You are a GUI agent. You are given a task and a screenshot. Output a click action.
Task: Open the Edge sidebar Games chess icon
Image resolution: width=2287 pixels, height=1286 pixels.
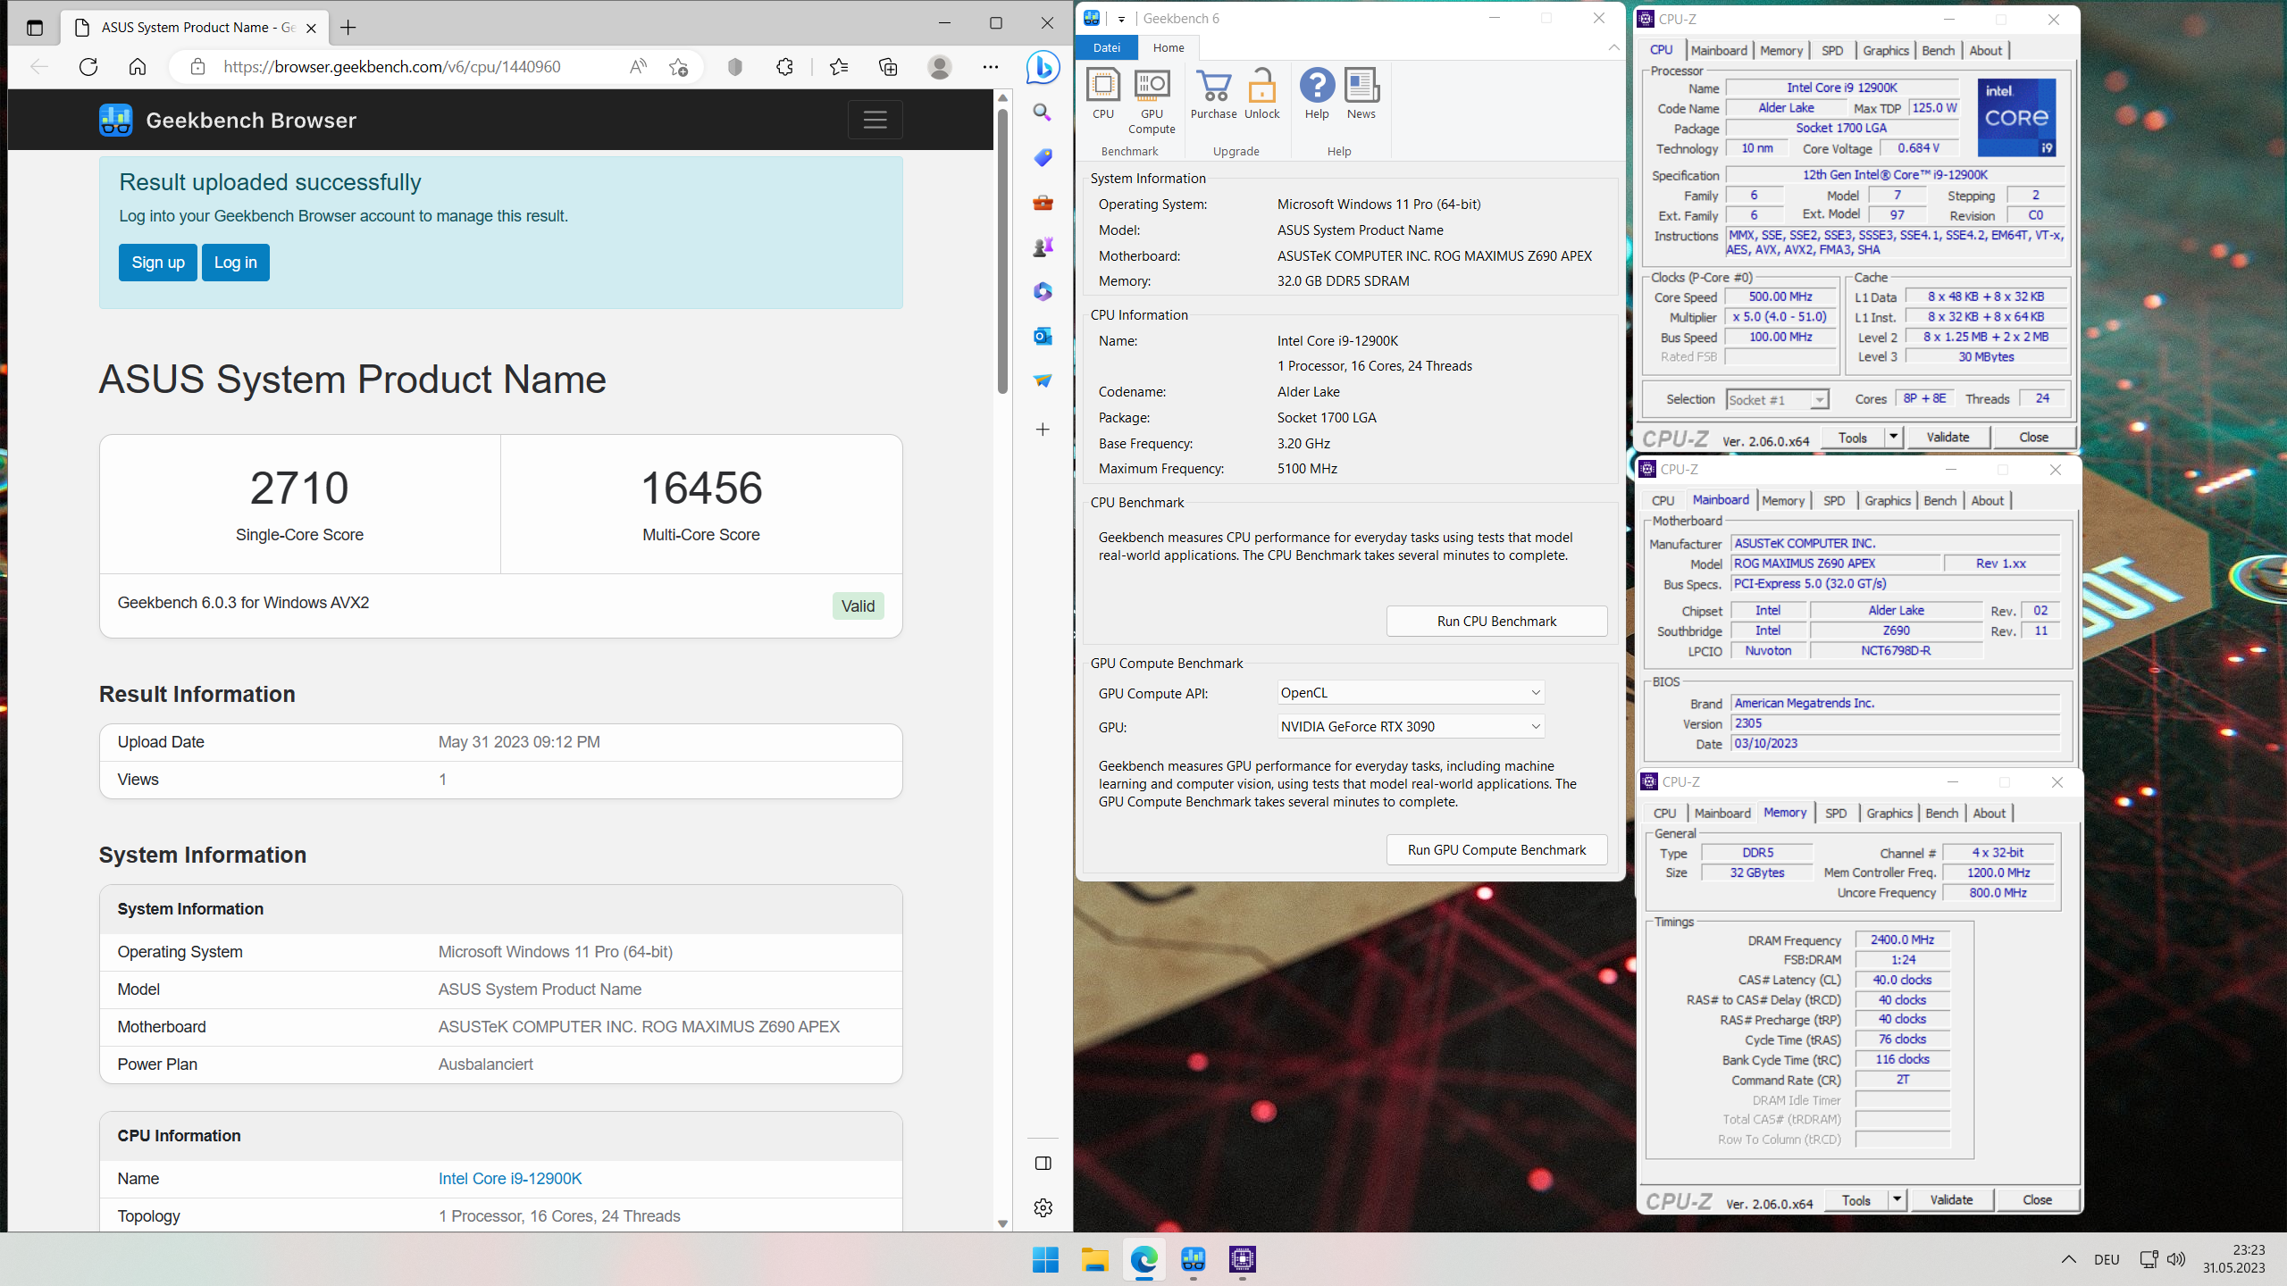(x=1043, y=246)
